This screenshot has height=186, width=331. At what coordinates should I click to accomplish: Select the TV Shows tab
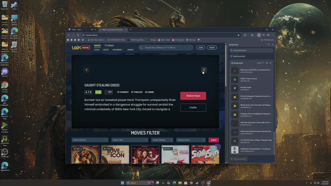click(x=109, y=45)
